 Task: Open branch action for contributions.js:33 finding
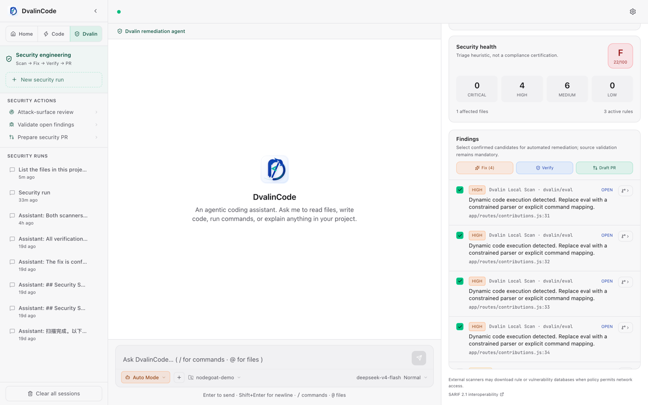tap(625, 282)
